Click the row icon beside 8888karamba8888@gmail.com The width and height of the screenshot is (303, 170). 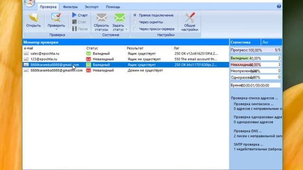[x=26, y=65]
